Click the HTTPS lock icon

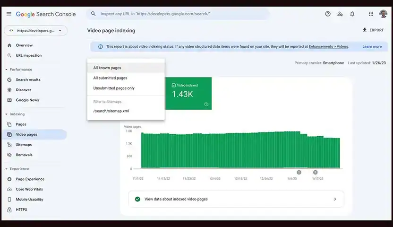tap(9, 210)
